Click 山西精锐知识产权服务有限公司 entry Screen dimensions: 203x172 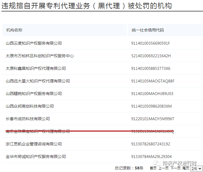coord(34,94)
